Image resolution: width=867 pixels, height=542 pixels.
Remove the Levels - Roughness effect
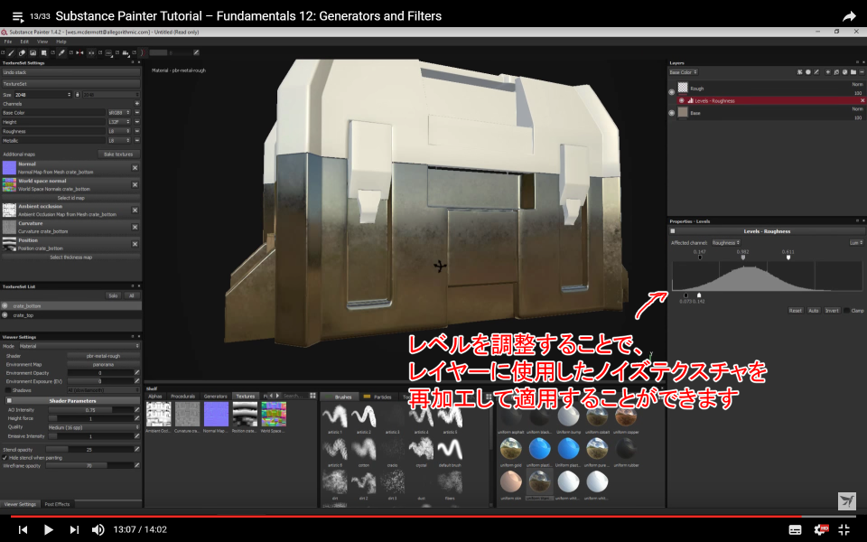click(x=862, y=100)
